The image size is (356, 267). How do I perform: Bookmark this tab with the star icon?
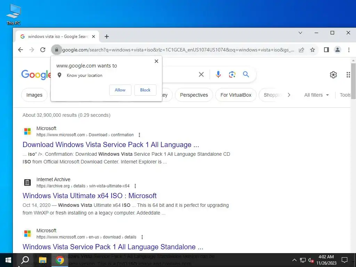pyautogui.click(x=313, y=50)
